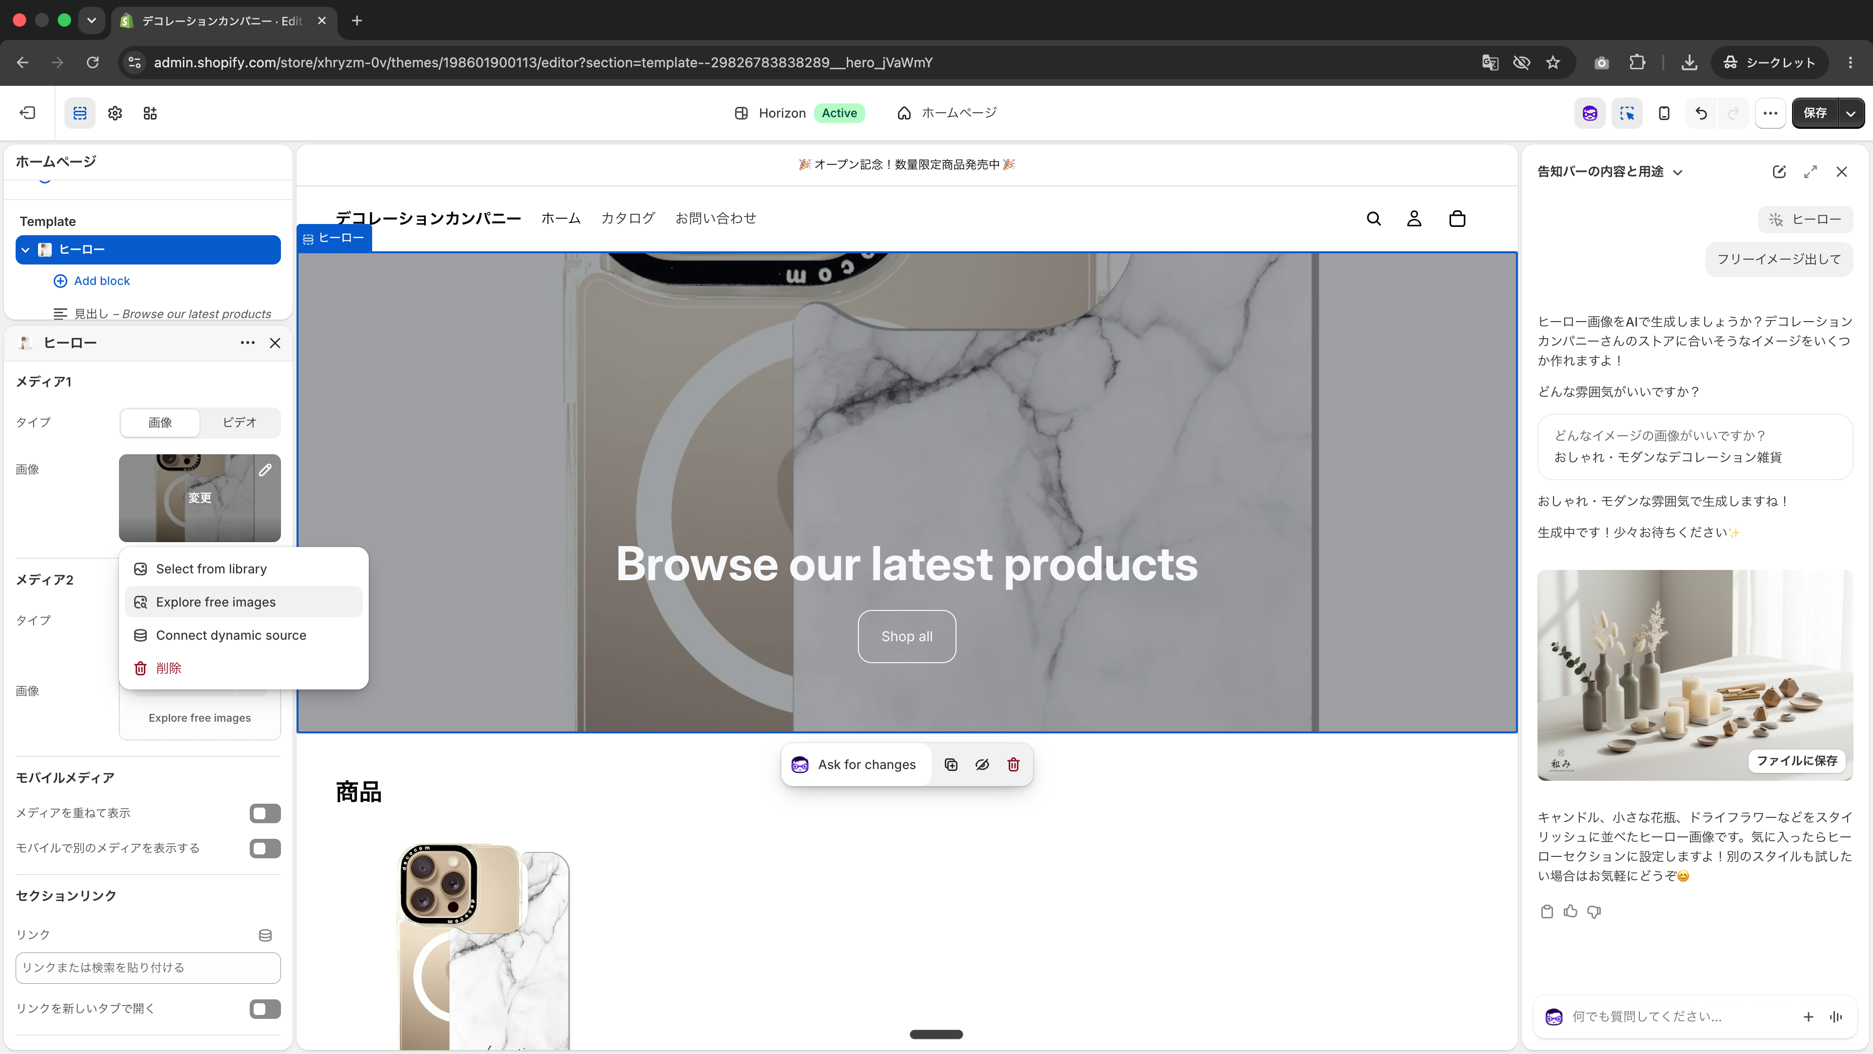The width and height of the screenshot is (1873, 1054).
Task: Toggle メディアを重ねて表示 switch
Action: coord(265,813)
